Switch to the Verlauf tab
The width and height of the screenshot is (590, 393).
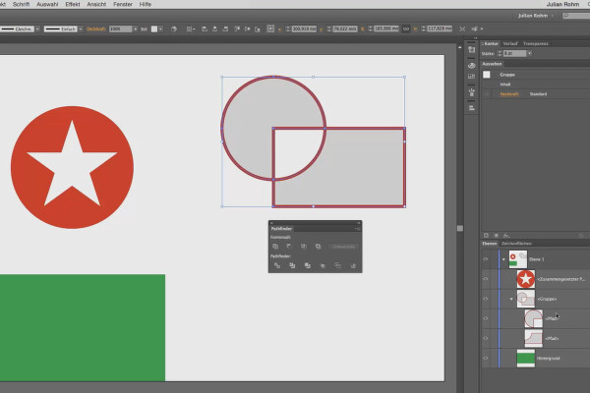pyautogui.click(x=510, y=43)
